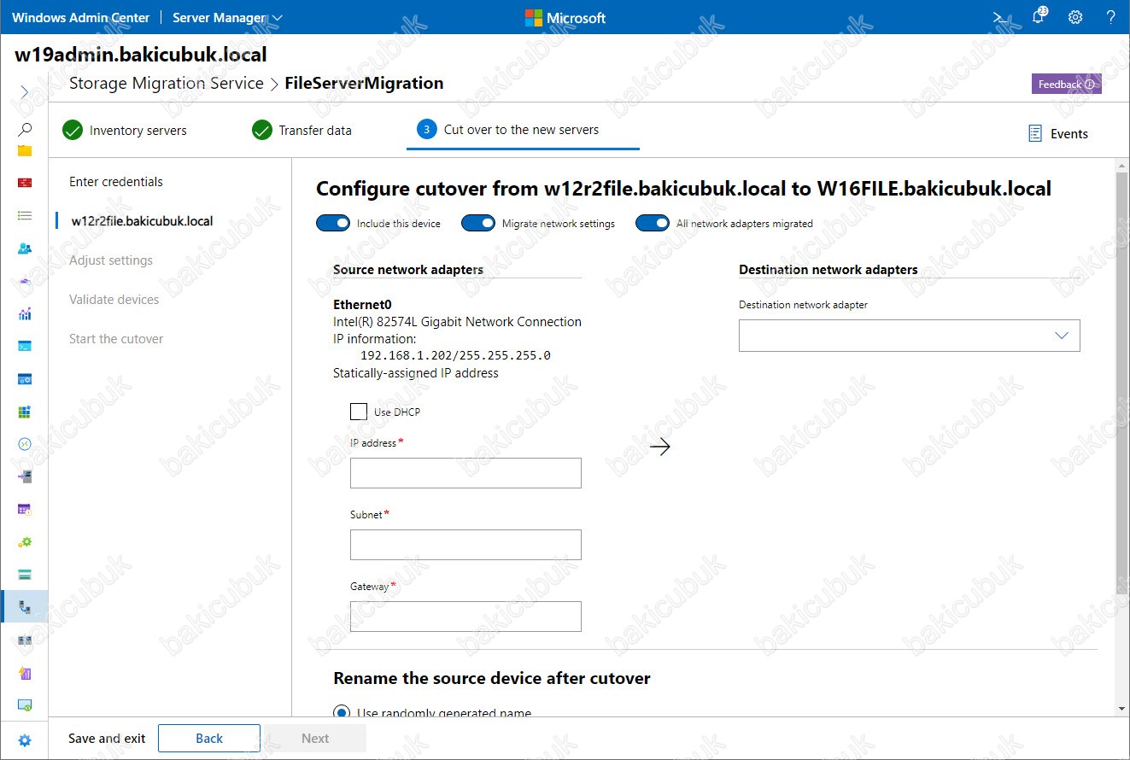
Task: Open the Services green gears icon
Action: (x=25, y=541)
